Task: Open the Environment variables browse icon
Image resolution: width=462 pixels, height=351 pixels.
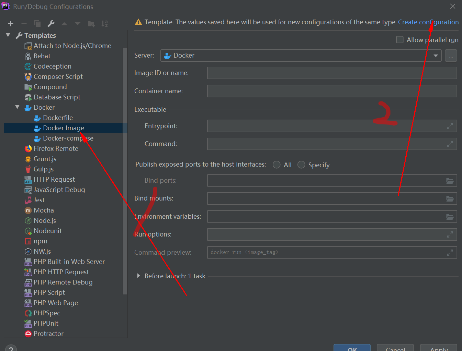Action: (450, 217)
